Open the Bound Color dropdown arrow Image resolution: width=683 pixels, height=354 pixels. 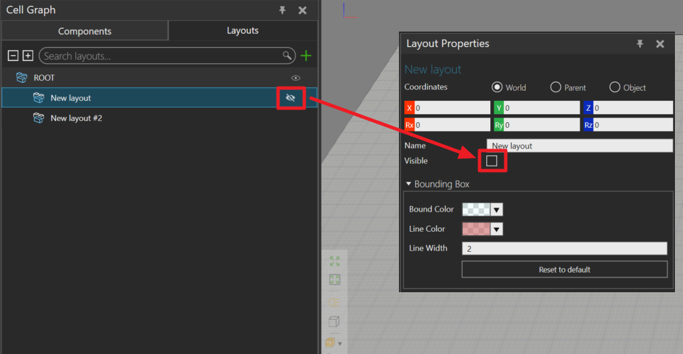click(497, 210)
